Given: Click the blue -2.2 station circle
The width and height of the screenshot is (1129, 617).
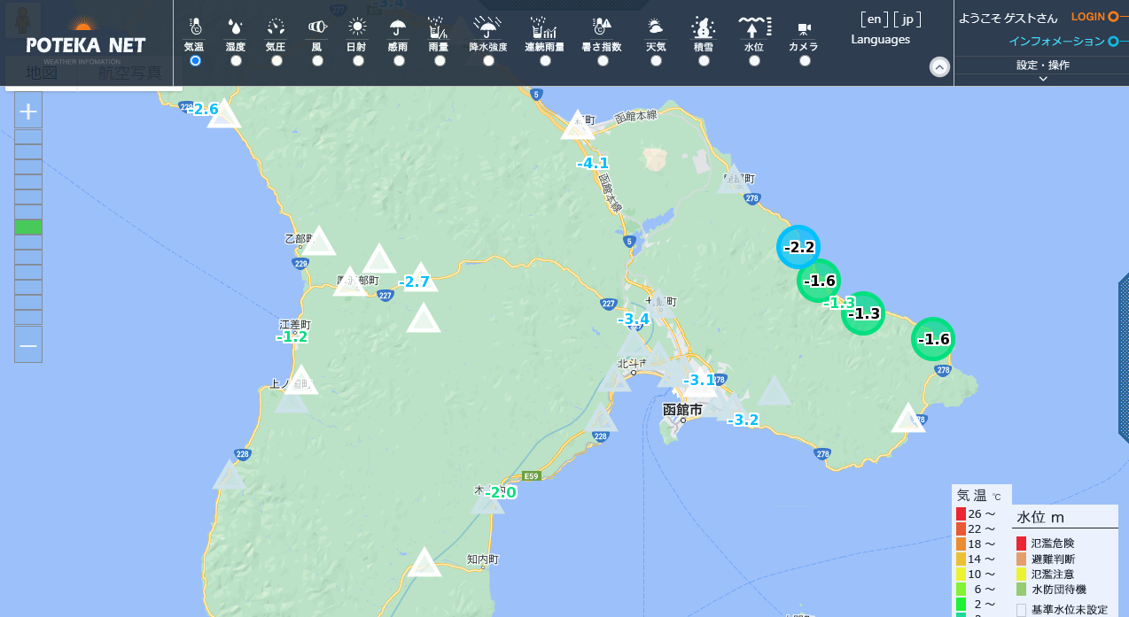Looking at the screenshot, I should [x=798, y=248].
